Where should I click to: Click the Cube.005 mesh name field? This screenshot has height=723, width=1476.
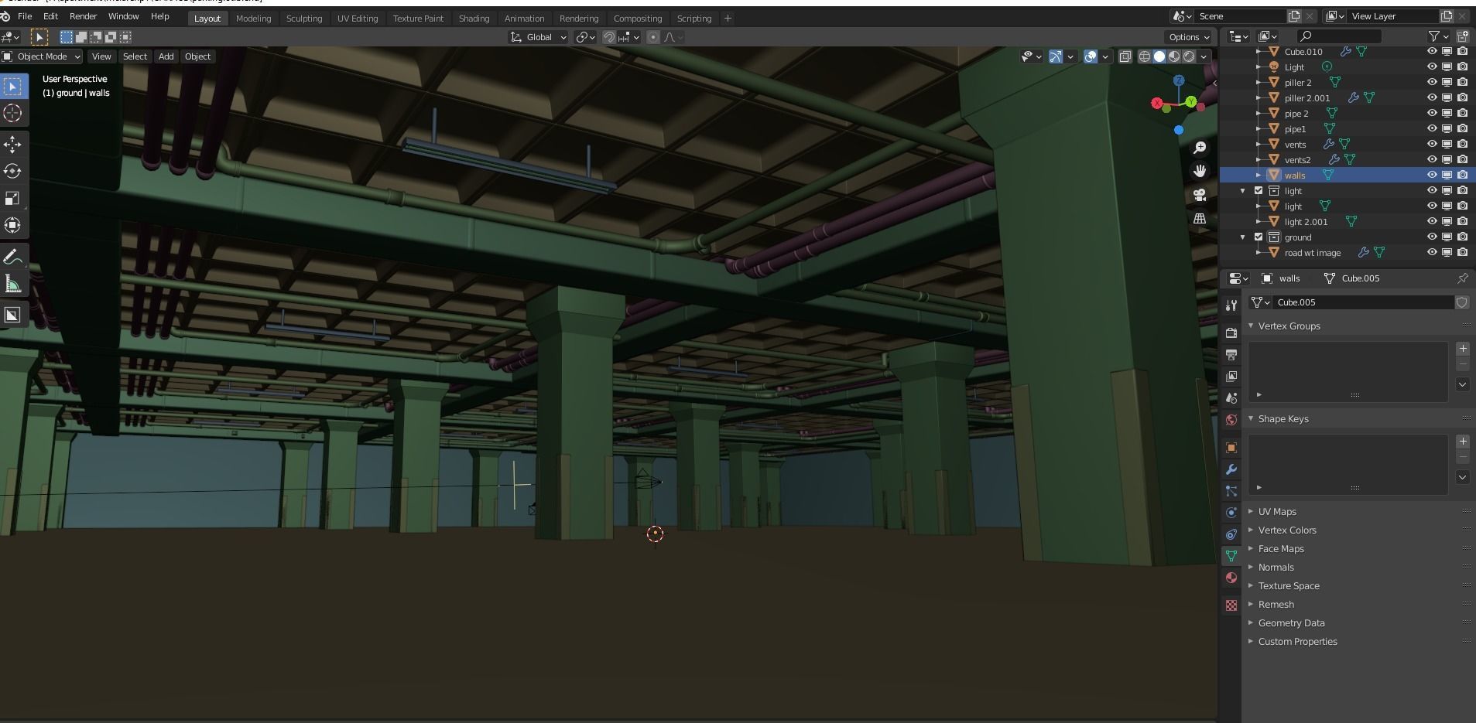pyautogui.click(x=1363, y=302)
